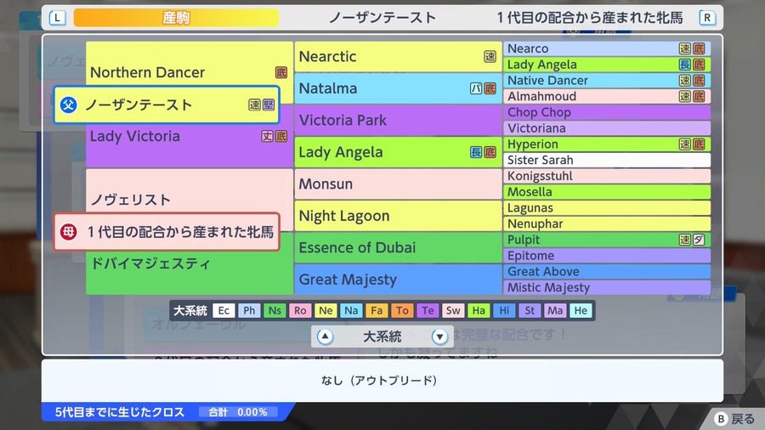The width and height of the screenshot is (765, 430).
Task: Click Almahmoud row
Action: click(606, 96)
